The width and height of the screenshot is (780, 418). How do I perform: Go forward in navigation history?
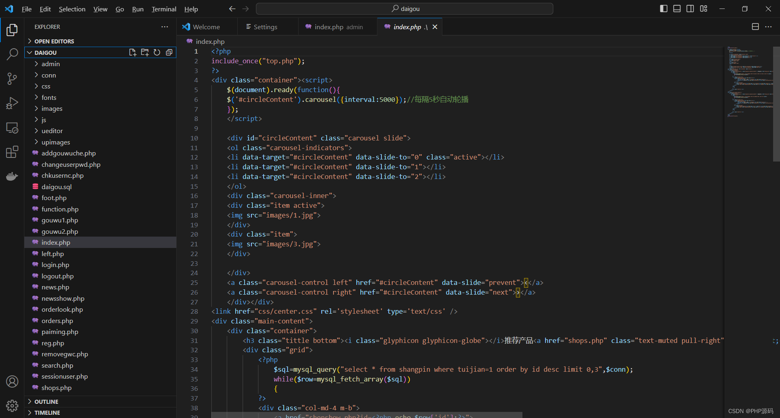point(245,9)
